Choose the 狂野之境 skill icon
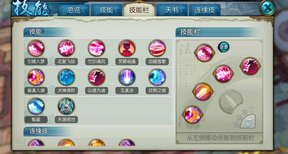 coord(157,77)
